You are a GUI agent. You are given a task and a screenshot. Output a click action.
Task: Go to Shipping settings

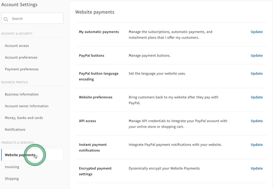[12, 179]
